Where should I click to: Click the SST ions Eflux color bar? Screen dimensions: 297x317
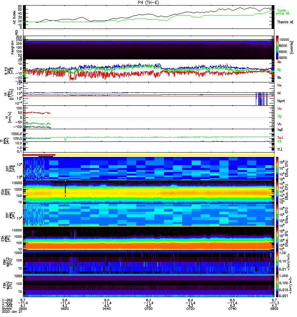(277, 168)
